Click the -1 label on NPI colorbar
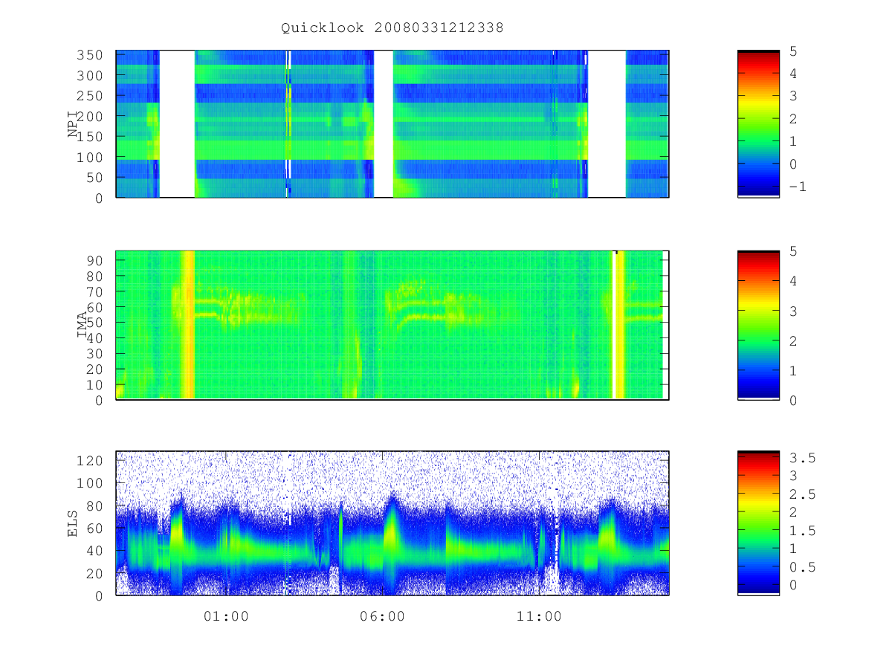This screenshot has height=669, width=892. pyautogui.click(x=797, y=187)
